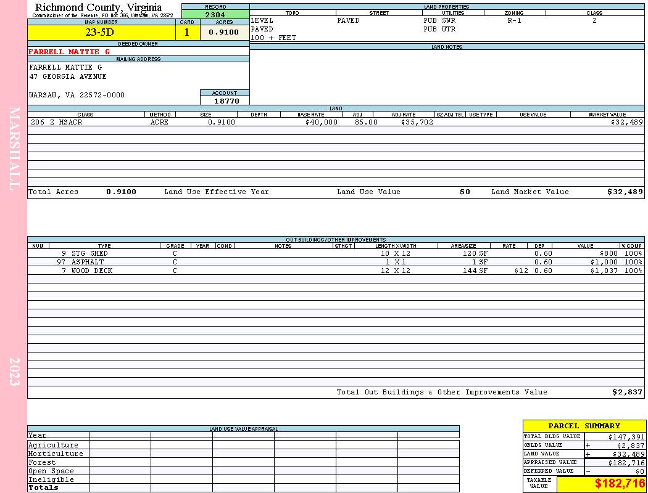Select the LEVEL topo entry
The image size is (648, 493).
(262, 20)
